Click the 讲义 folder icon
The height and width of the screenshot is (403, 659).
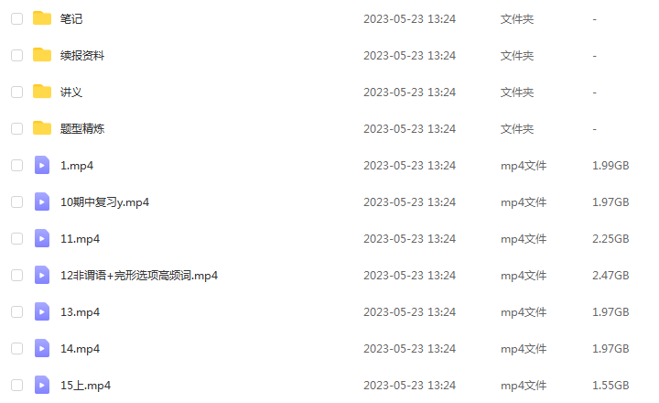click(42, 92)
